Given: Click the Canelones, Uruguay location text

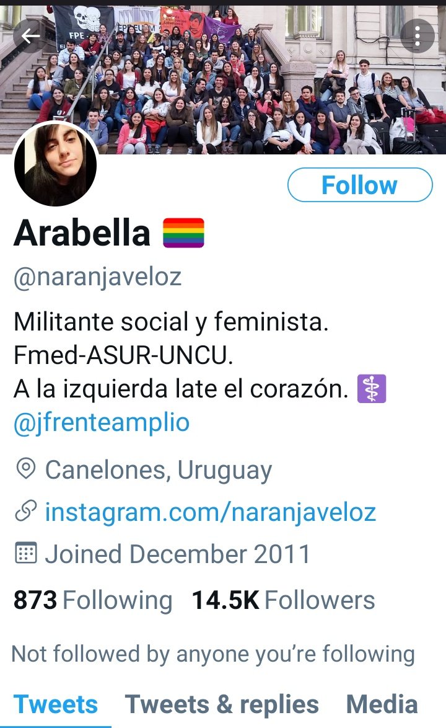Looking at the screenshot, I should (x=158, y=470).
